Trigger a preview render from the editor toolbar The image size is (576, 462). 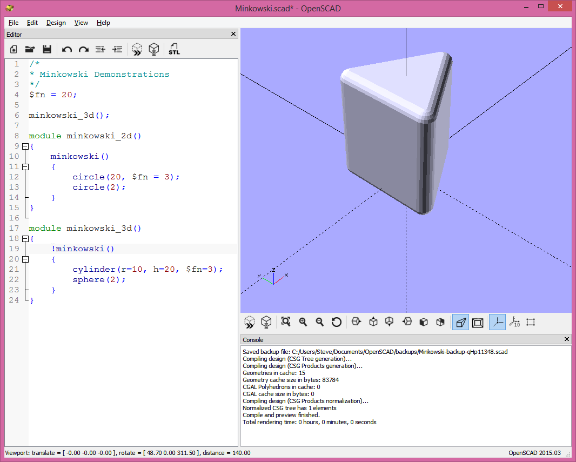click(x=137, y=49)
